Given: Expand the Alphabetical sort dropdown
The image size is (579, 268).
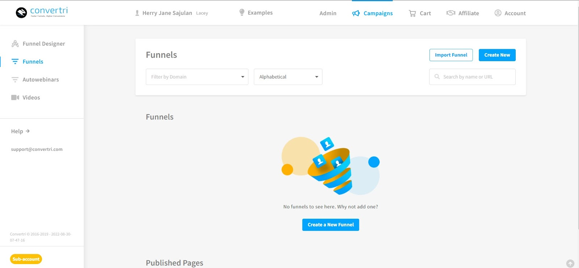Looking at the screenshot, I should coord(288,77).
